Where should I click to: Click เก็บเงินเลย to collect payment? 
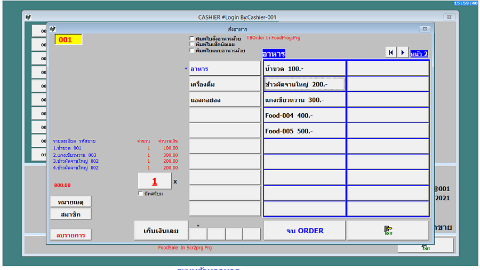click(x=161, y=231)
